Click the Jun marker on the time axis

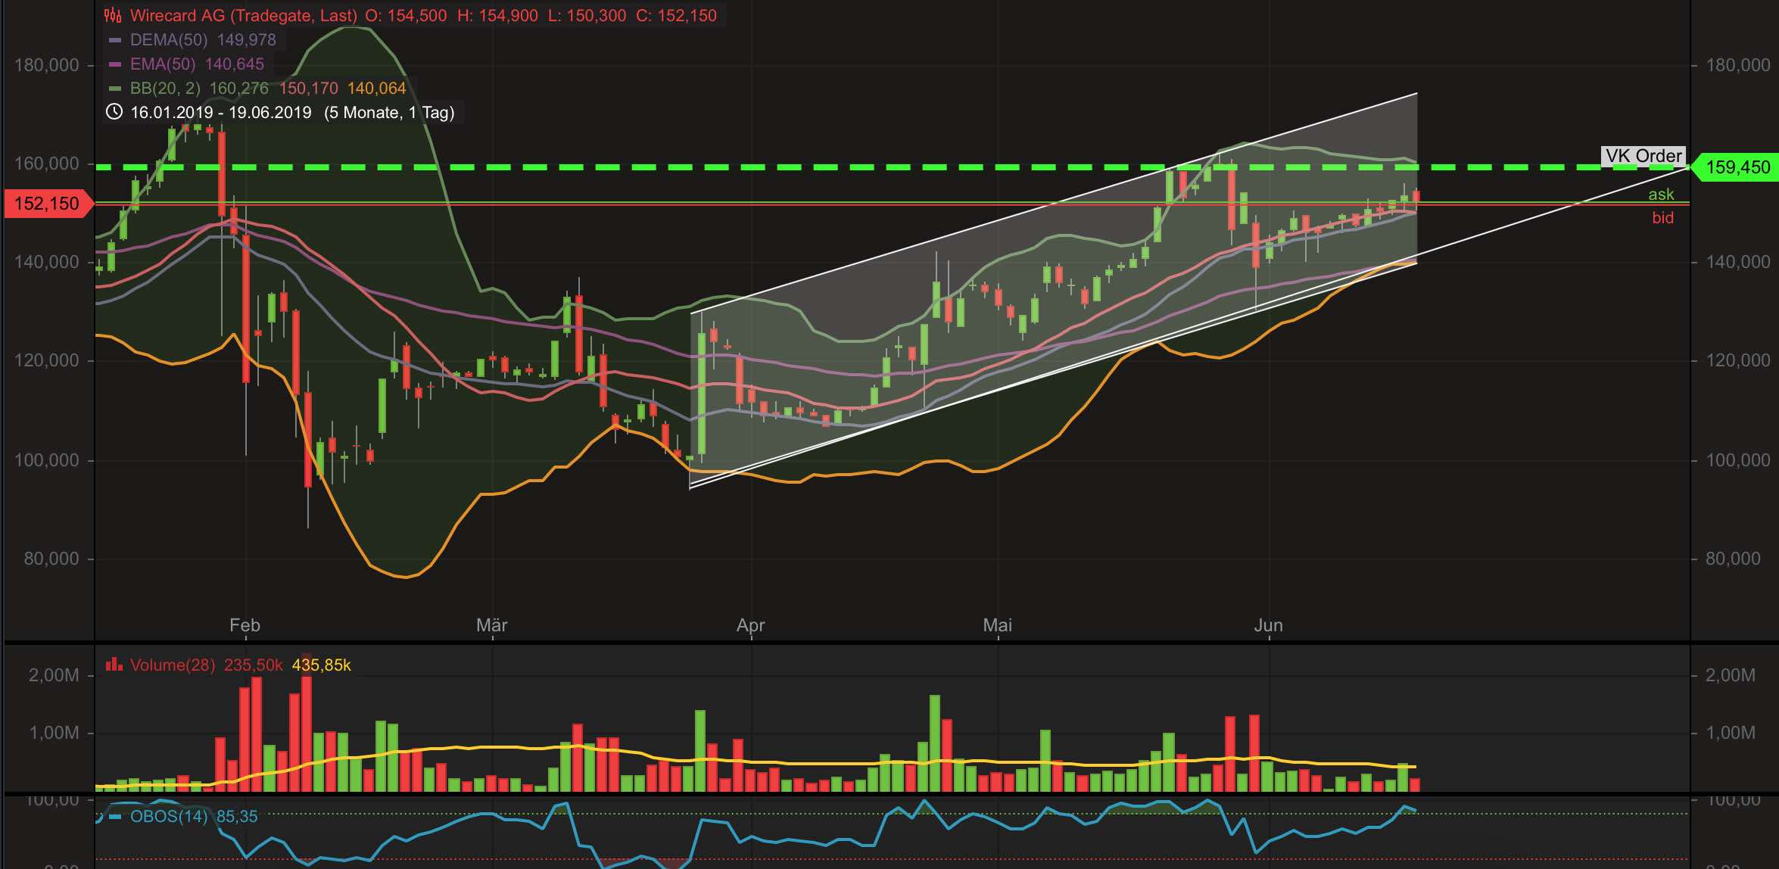coord(1268,625)
